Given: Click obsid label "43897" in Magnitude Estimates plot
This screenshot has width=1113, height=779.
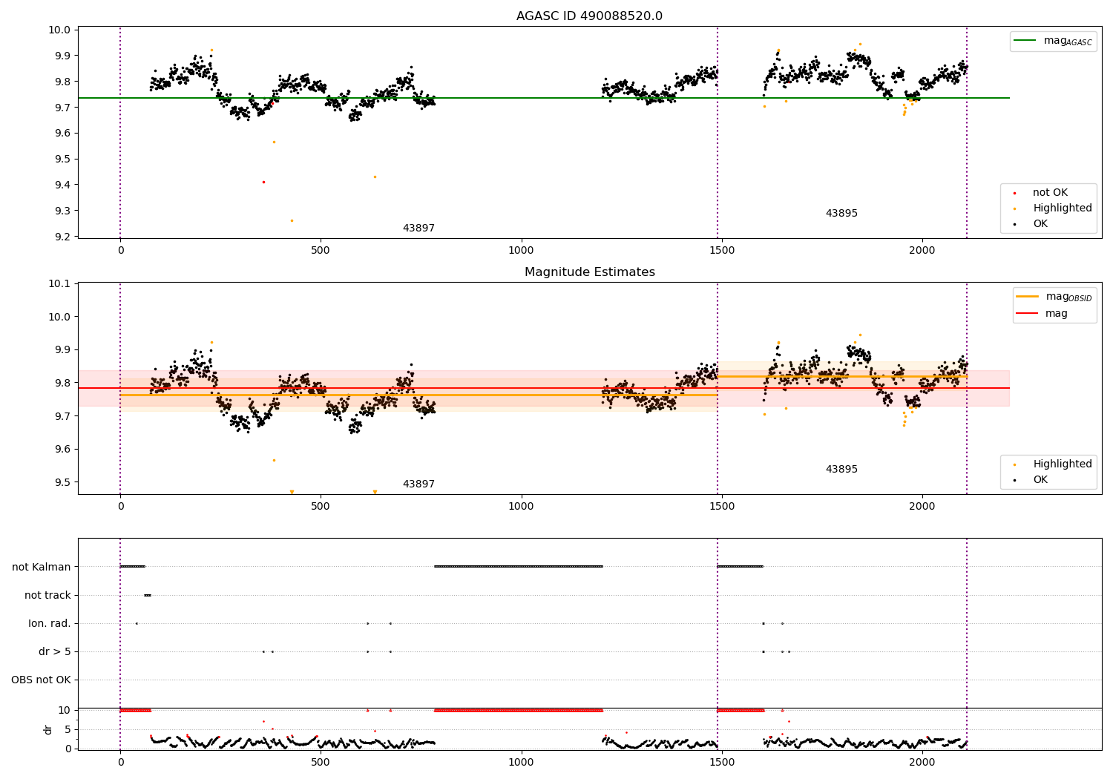Looking at the screenshot, I should tap(418, 484).
